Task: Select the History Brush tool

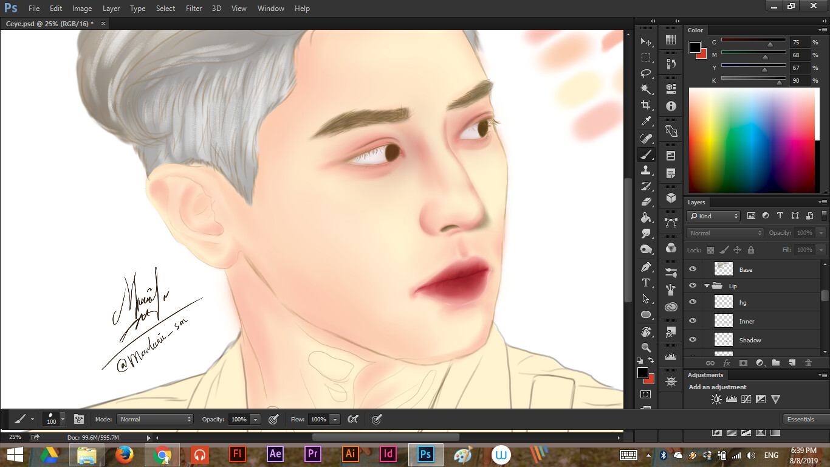Action: [x=646, y=186]
